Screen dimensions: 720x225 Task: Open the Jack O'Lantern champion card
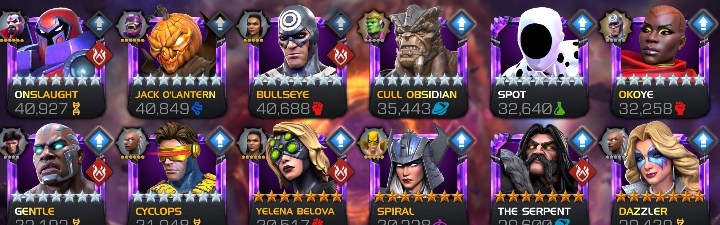coord(177,62)
